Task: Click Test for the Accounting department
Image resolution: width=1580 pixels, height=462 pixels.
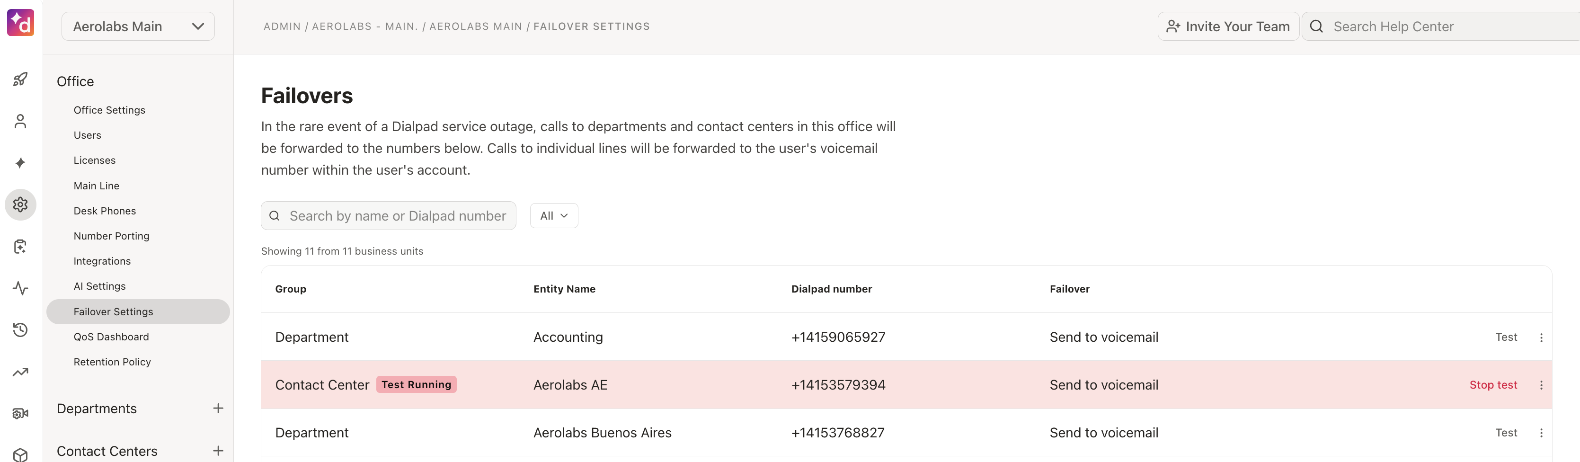Action: [1506, 337]
